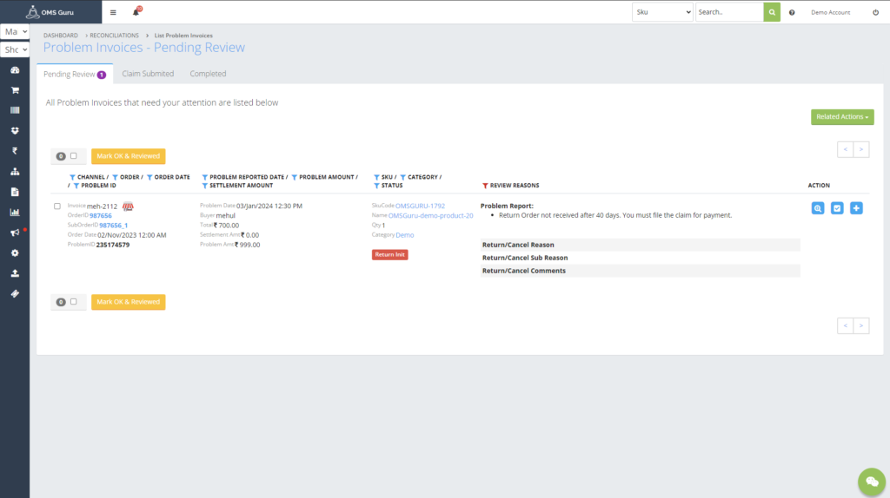
Task: Open order ID 987656 link
Action: pyautogui.click(x=101, y=216)
